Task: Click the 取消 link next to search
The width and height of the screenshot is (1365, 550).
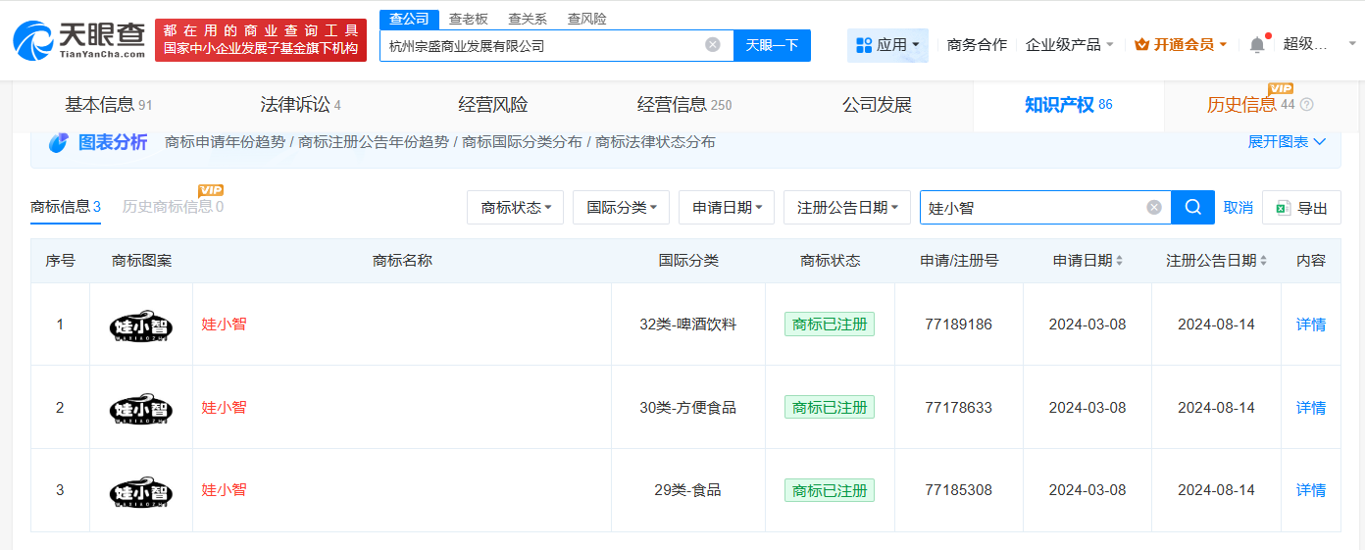Action: (x=1238, y=208)
